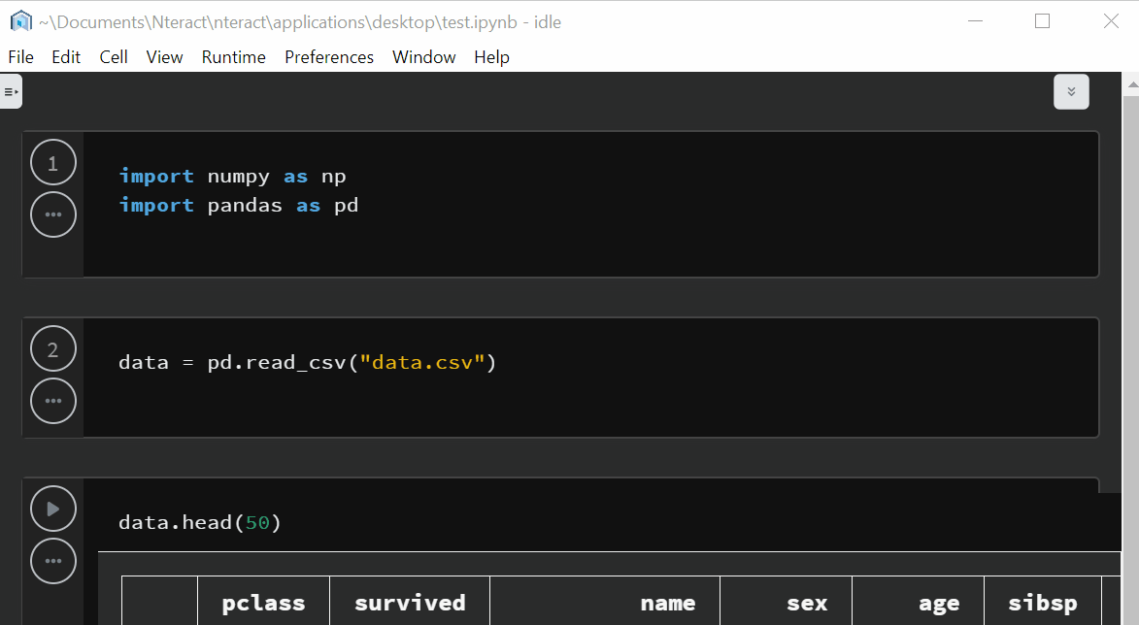Click the pd.read_csv("data.csv") code line
This screenshot has height=625, width=1139.
307,362
